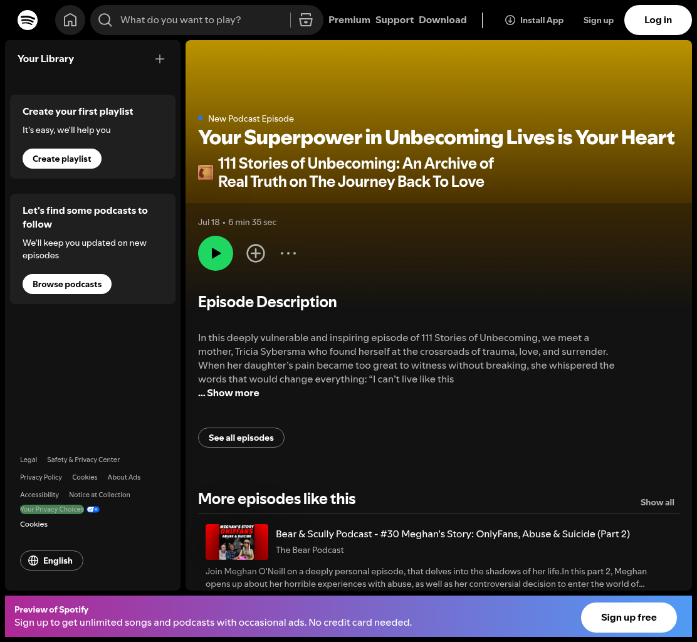Open Bear & Scully Podcast #30 episode
The height and width of the screenshot is (642, 697).
tap(453, 534)
